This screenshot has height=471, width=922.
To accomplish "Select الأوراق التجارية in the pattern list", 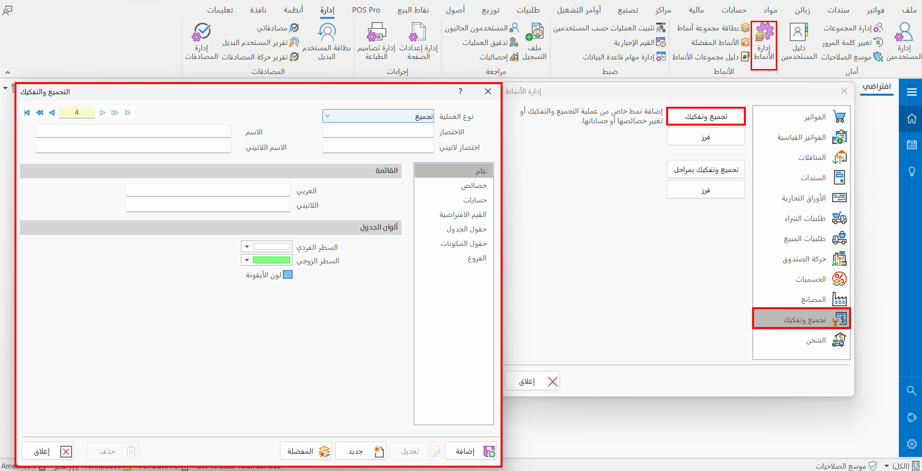I will (801, 198).
